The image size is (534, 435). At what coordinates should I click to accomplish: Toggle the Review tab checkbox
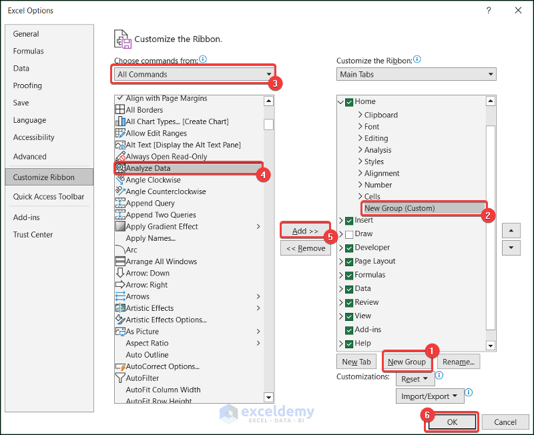(x=348, y=303)
